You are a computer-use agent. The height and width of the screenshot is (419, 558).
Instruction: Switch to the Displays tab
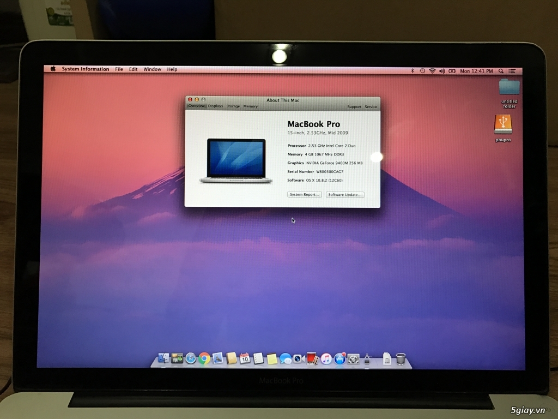coord(215,106)
